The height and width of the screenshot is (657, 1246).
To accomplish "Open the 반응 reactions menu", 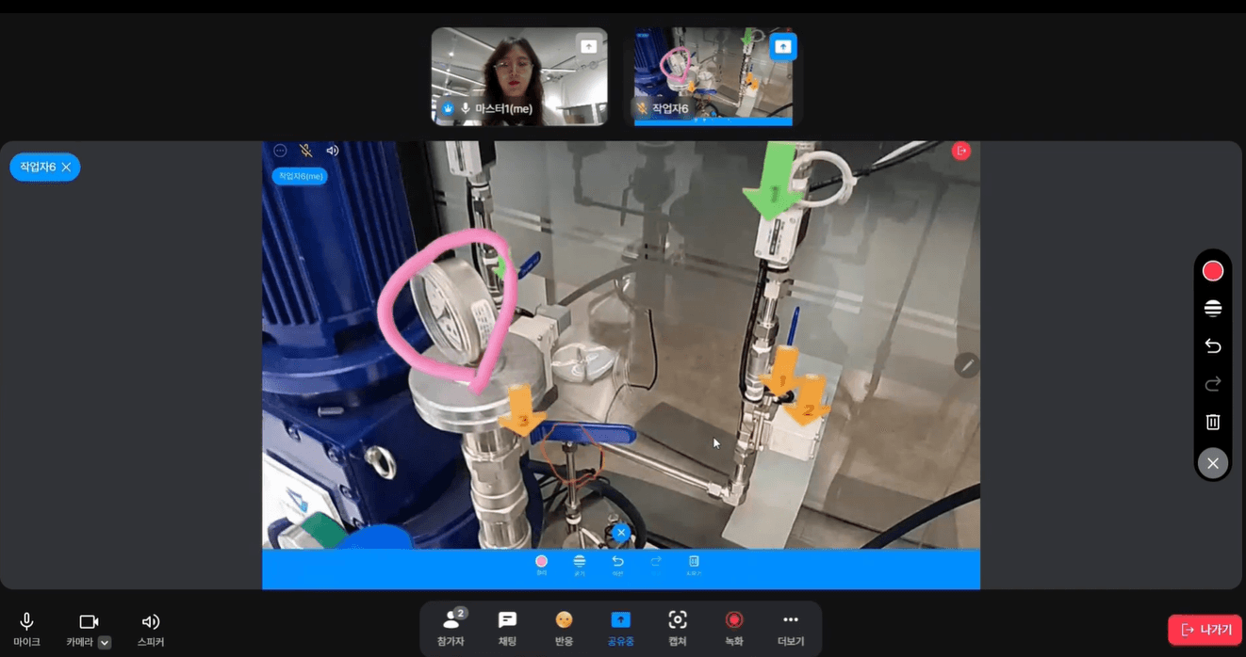I will pyautogui.click(x=564, y=628).
